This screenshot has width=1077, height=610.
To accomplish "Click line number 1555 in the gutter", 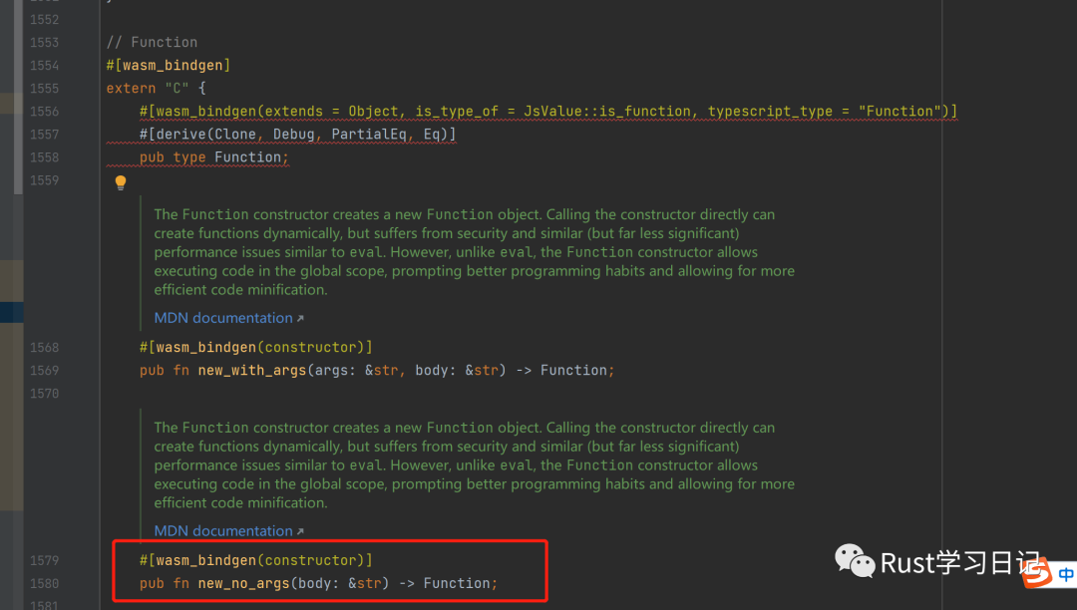I will [44, 88].
